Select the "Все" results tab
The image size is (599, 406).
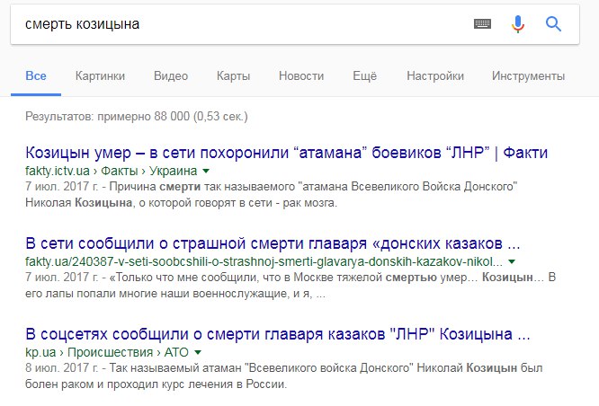click(36, 76)
